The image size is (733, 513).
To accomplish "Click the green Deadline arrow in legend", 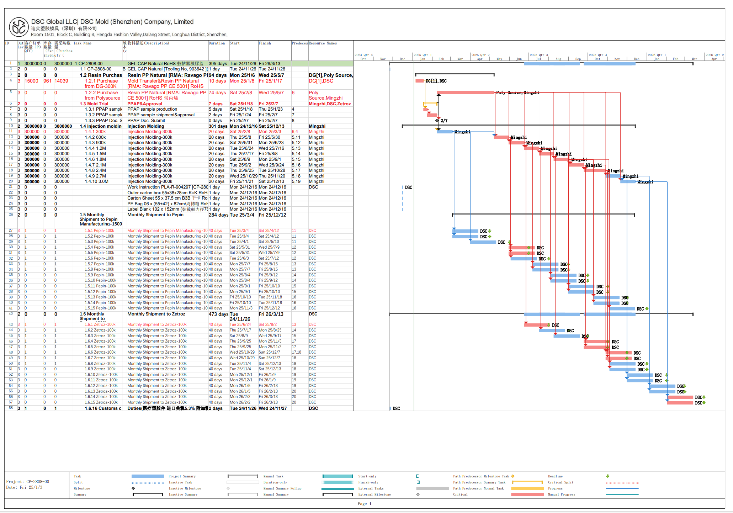I will pyautogui.click(x=608, y=476).
